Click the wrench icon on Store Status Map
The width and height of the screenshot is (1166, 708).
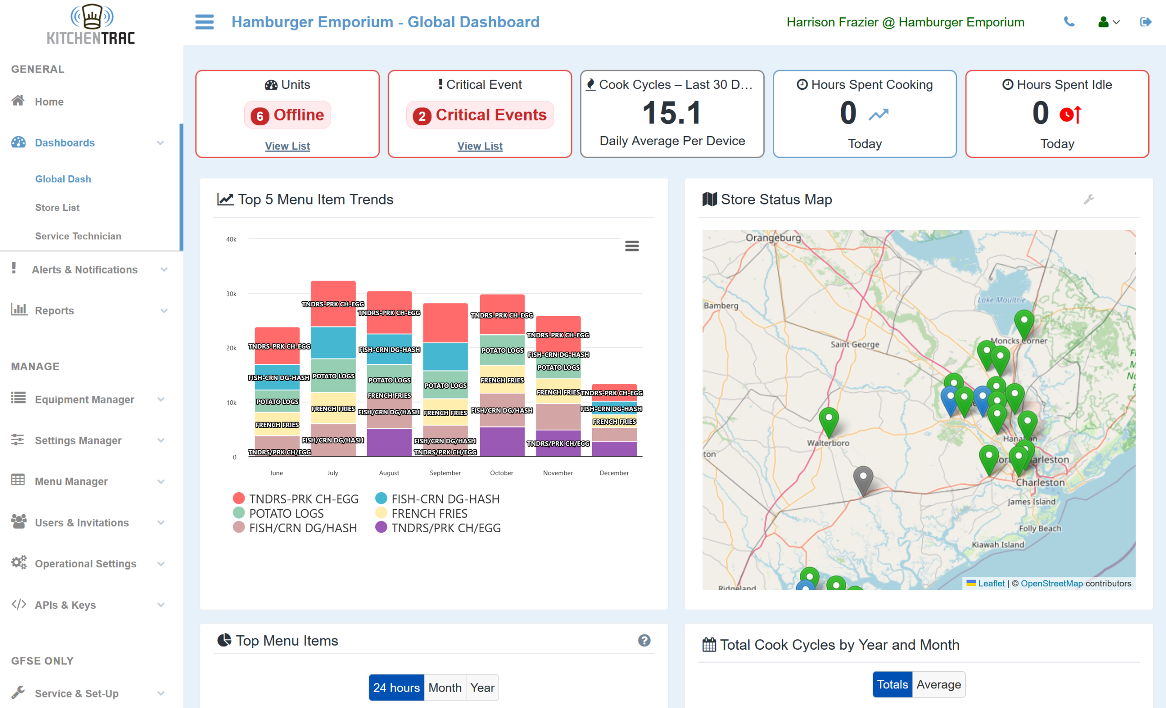click(x=1089, y=199)
